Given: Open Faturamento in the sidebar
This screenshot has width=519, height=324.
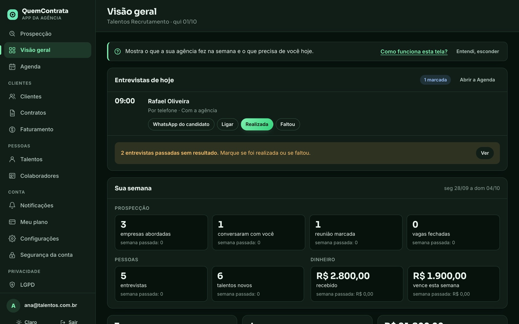Looking at the screenshot, I should tap(48, 130).
